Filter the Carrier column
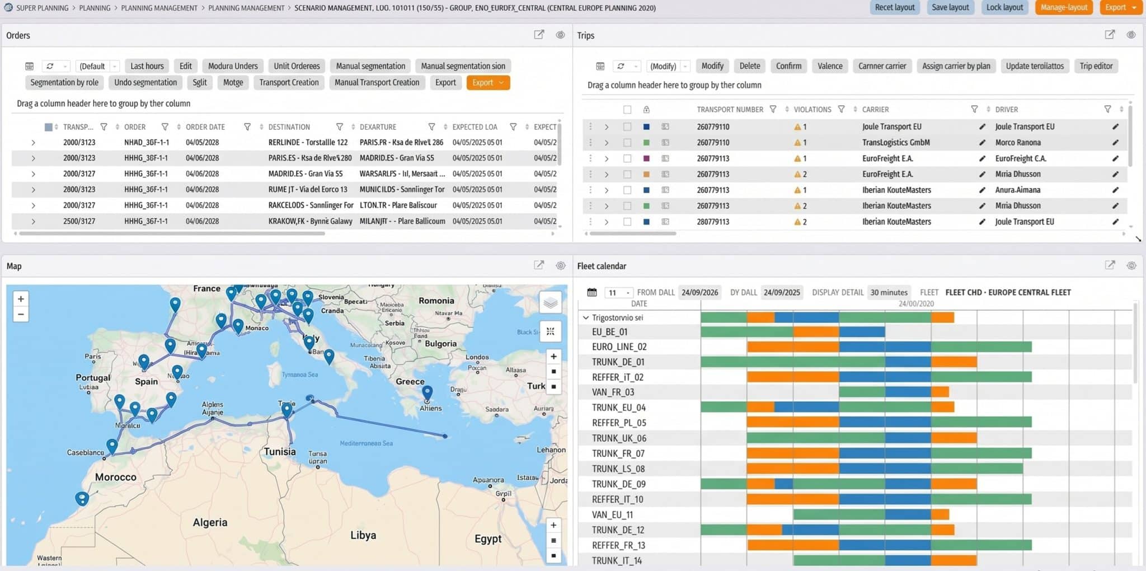Viewport: 1146px width, 571px height. (x=974, y=109)
